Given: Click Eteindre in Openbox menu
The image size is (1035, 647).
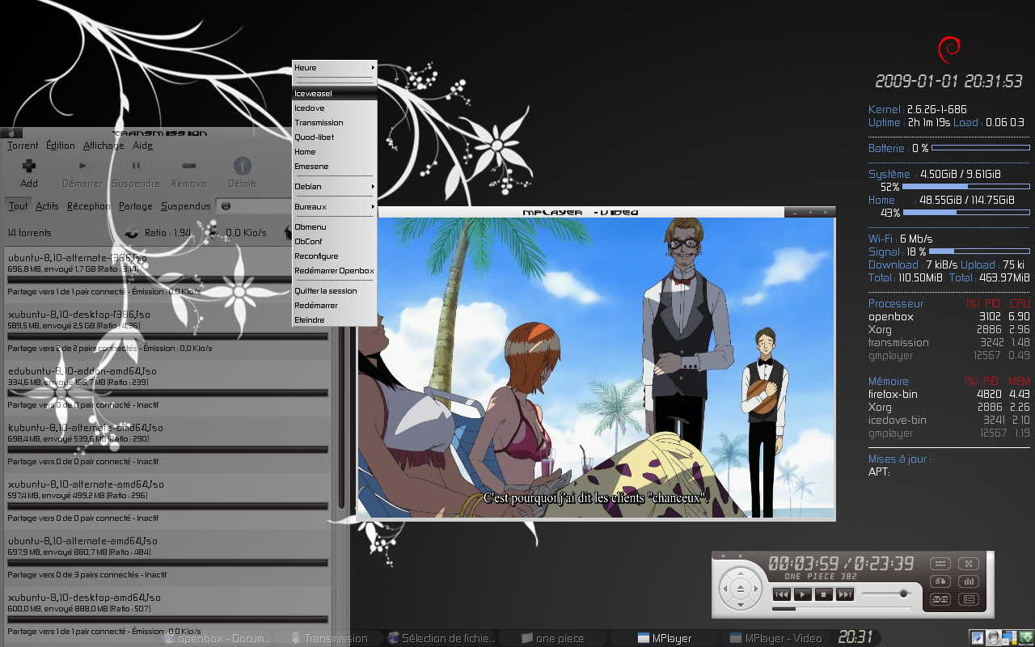Looking at the screenshot, I should (x=335, y=320).
